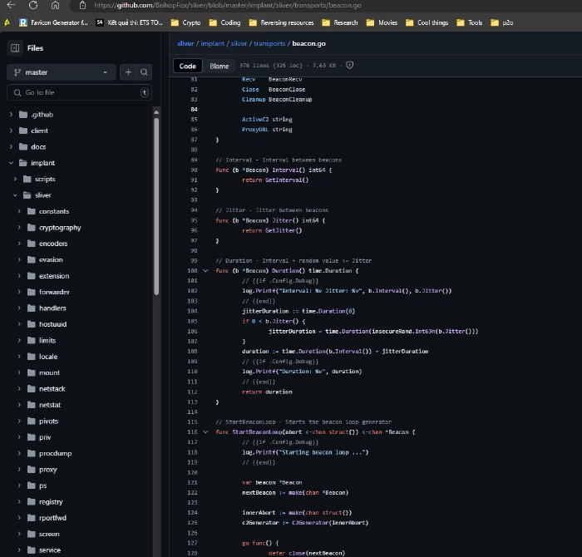Open the ETS TO... bookmark

click(129, 22)
